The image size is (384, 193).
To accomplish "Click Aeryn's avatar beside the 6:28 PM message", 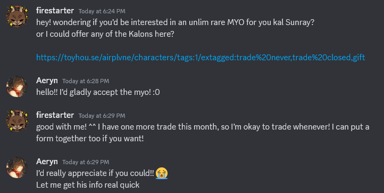I will click(17, 86).
